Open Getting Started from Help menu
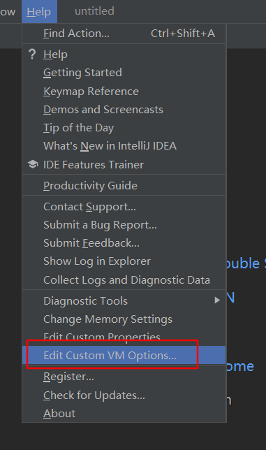The height and width of the screenshot is (450, 266). pyautogui.click(x=124, y=73)
